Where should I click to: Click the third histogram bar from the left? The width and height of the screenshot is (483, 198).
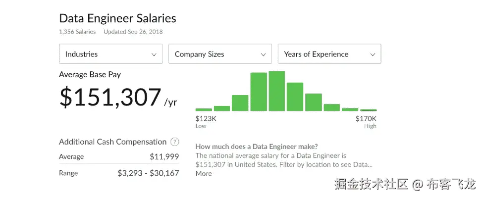pyautogui.click(x=240, y=103)
